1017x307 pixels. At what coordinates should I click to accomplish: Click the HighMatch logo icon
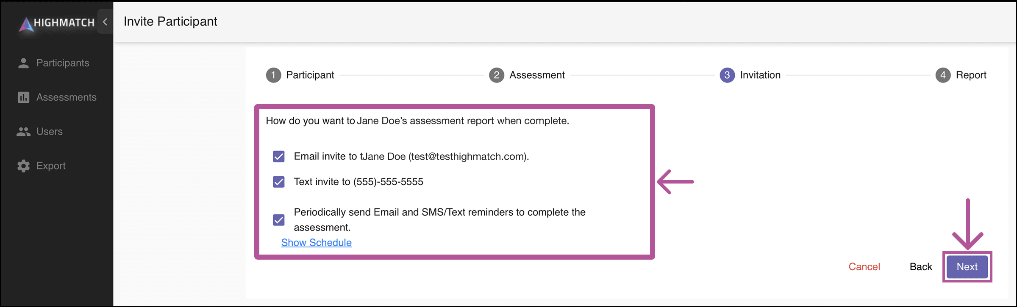point(26,24)
